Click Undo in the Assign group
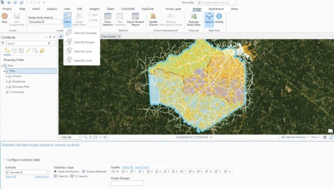The height and width of the screenshot is (189, 334). click(93, 20)
